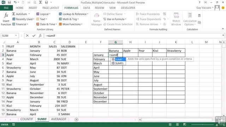The height and width of the screenshot is (127, 226).
Task: Add a new sheet with the plus icon
Action: point(76,120)
